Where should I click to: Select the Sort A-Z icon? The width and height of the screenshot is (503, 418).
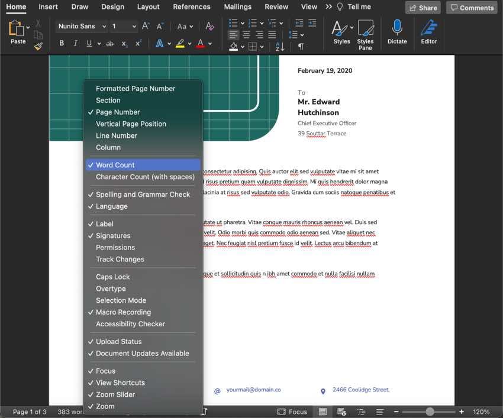pyautogui.click(x=279, y=46)
